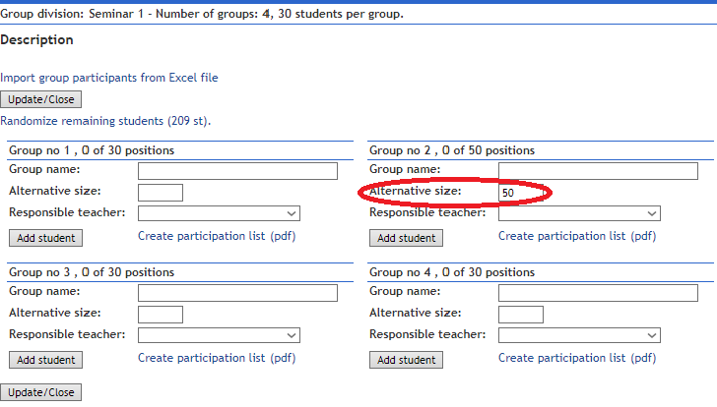Expand Group no 1 Responsible teacher dropdown

coord(219,213)
